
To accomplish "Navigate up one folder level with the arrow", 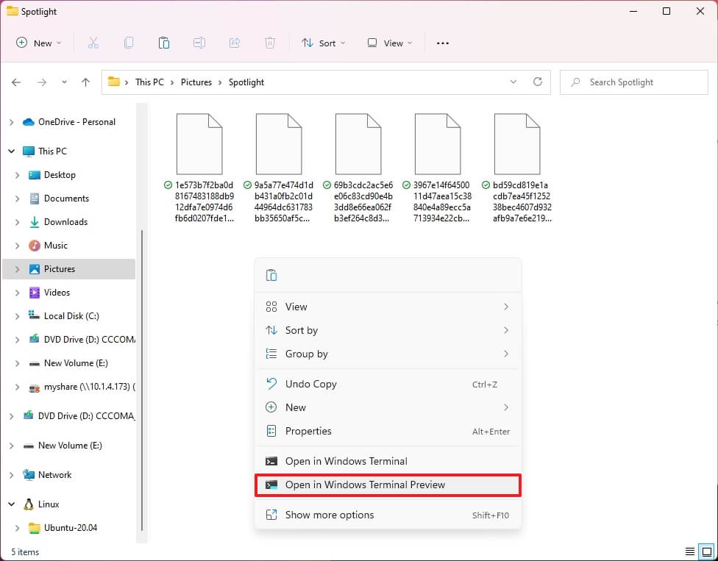I will pyautogui.click(x=85, y=82).
